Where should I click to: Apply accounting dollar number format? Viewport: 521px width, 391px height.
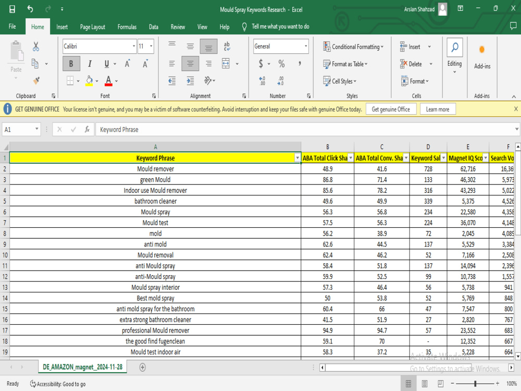[261, 64]
